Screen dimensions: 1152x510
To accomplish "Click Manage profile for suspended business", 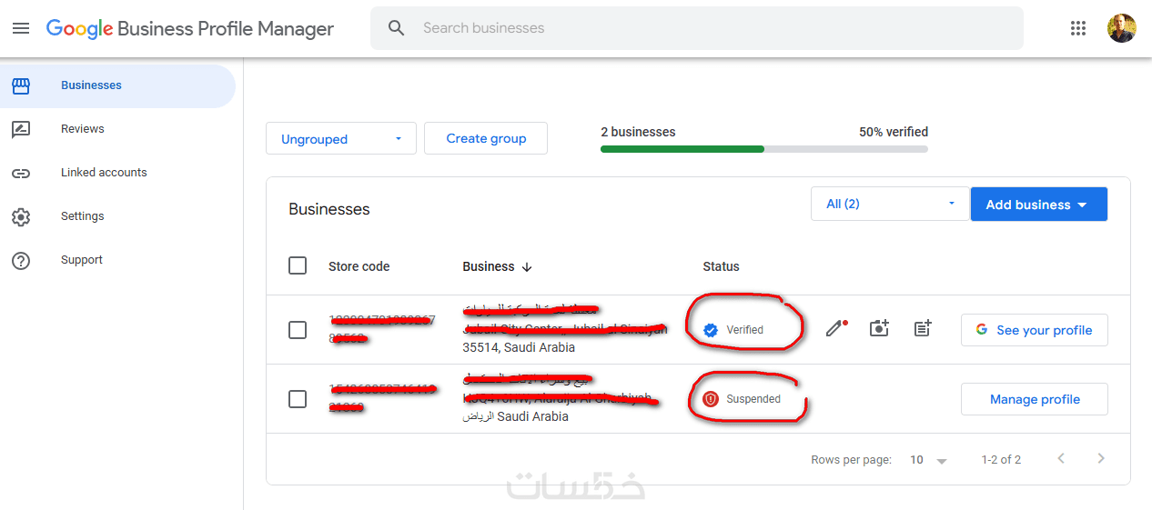I will pos(1034,399).
